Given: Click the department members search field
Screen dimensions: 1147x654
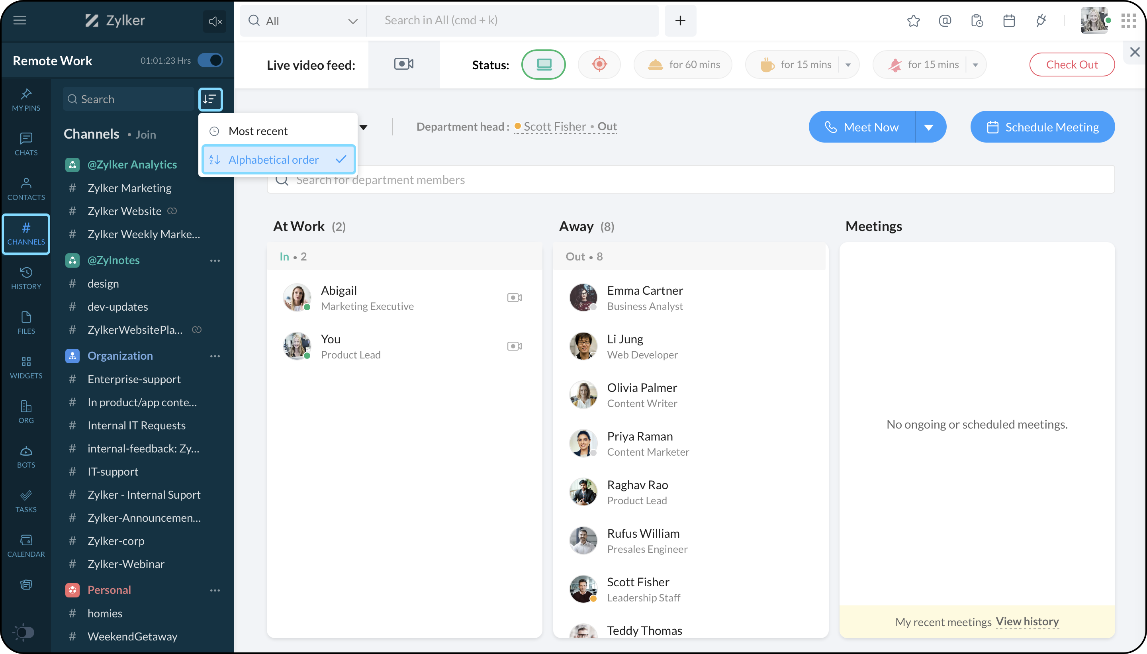Looking at the screenshot, I should (690, 180).
